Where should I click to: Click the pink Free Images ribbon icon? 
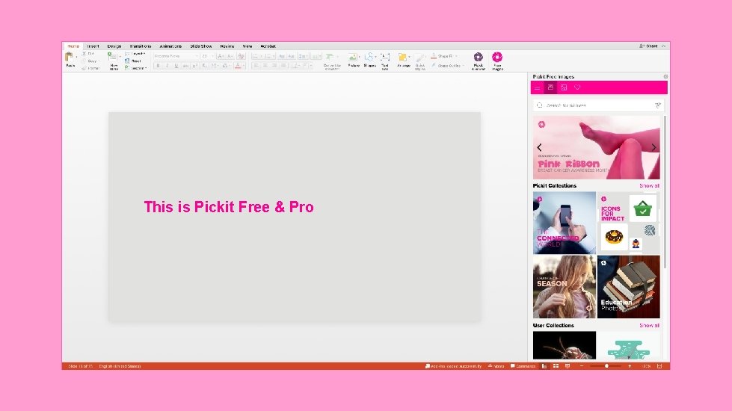[497, 57]
